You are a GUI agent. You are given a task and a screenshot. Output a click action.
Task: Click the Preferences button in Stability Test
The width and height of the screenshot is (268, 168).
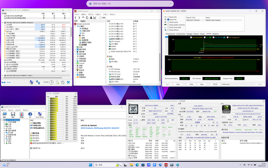point(226,84)
